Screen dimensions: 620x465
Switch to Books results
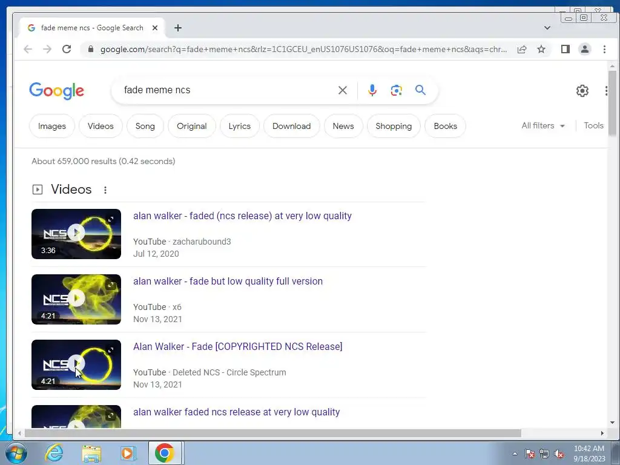[x=445, y=126]
